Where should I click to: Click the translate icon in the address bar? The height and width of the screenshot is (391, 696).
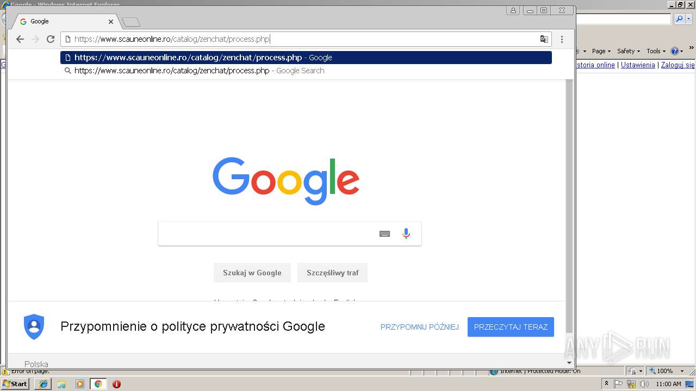pyautogui.click(x=544, y=39)
